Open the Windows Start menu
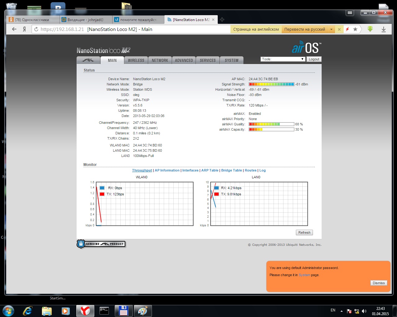The width and height of the screenshot is (397, 317). click(x=8, y=310)
